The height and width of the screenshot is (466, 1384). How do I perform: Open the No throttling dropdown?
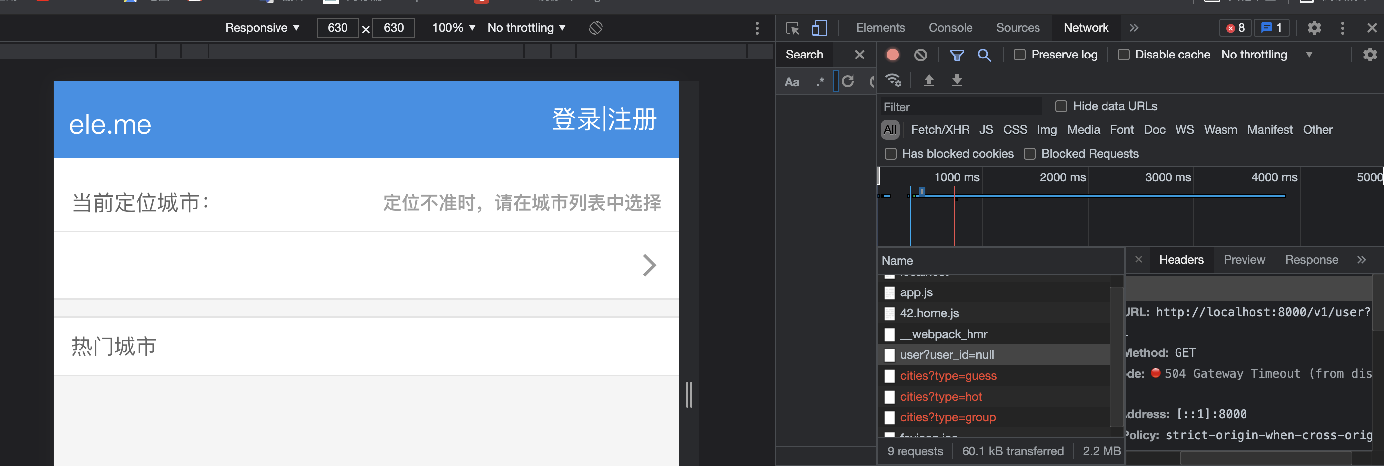click(x=525, y=27)
